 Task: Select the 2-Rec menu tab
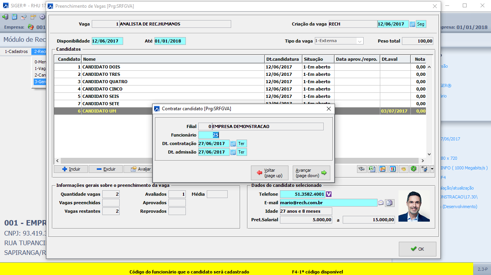point(39,51)
